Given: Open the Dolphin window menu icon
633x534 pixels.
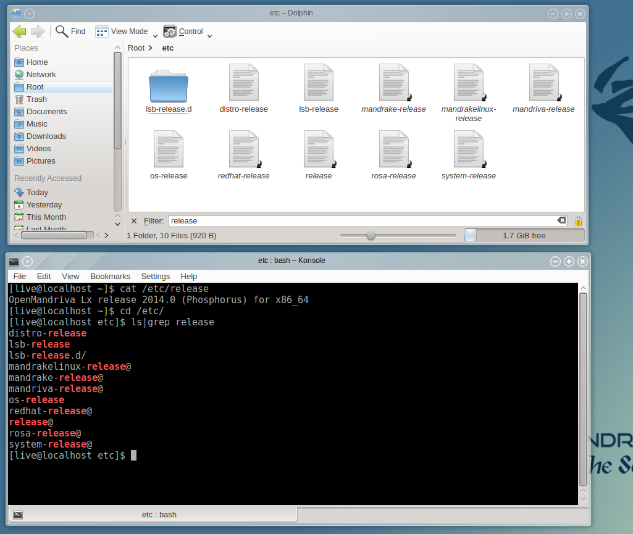Looking at the screenshot, I should (15, 14).
